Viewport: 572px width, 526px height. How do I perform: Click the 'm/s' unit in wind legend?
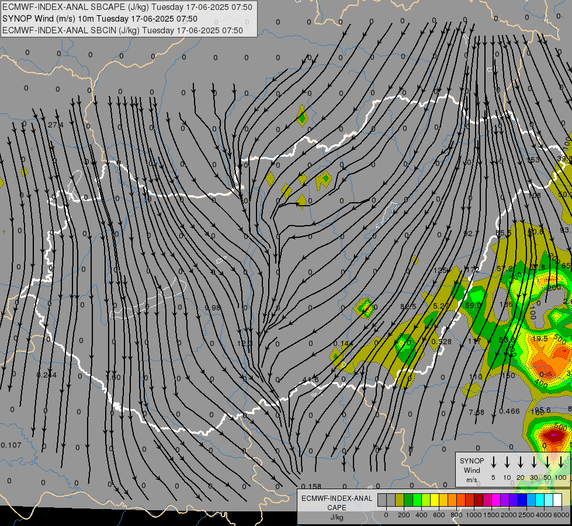(472, 480)
